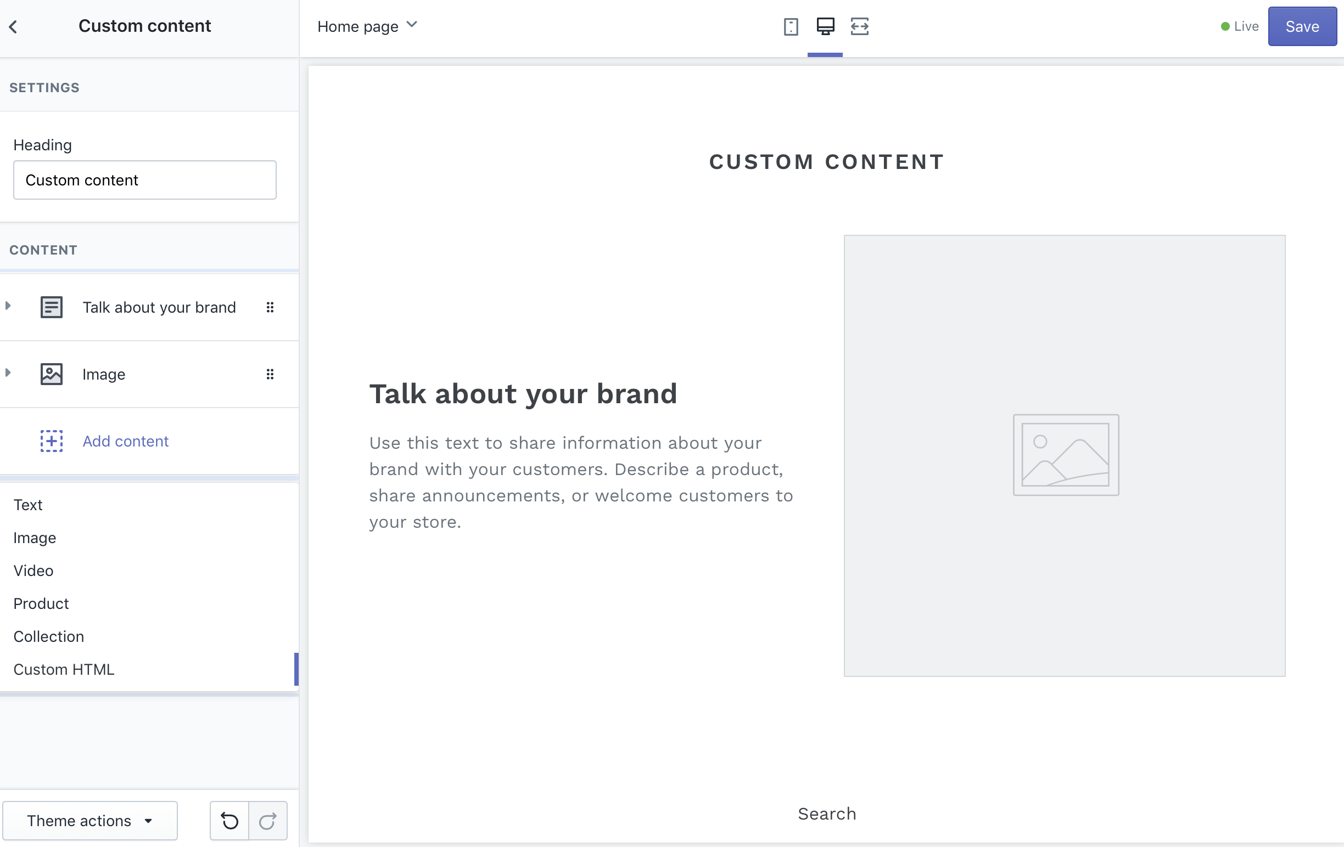Click the redo arrow button

point(268,820)
